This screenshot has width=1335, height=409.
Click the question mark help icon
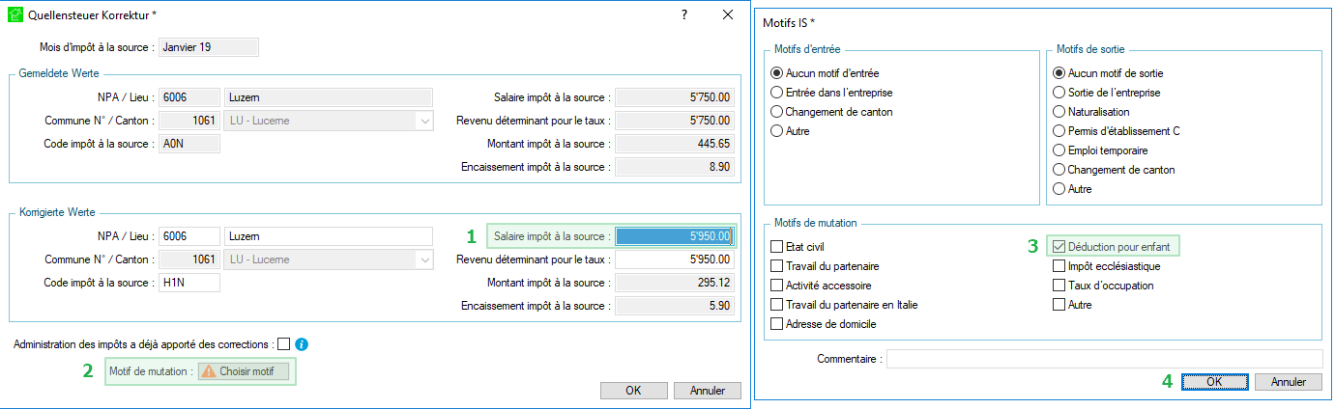pyautogui.click(x=684, y=15)
